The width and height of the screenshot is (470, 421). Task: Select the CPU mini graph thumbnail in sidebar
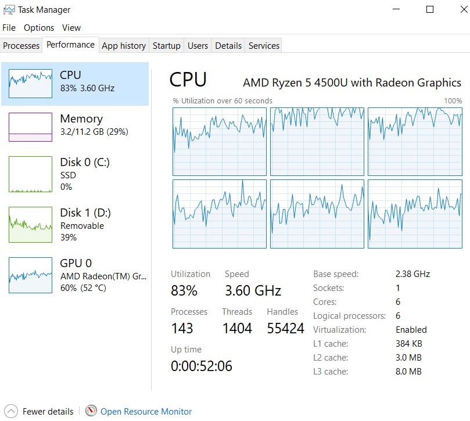pos(30,84)
